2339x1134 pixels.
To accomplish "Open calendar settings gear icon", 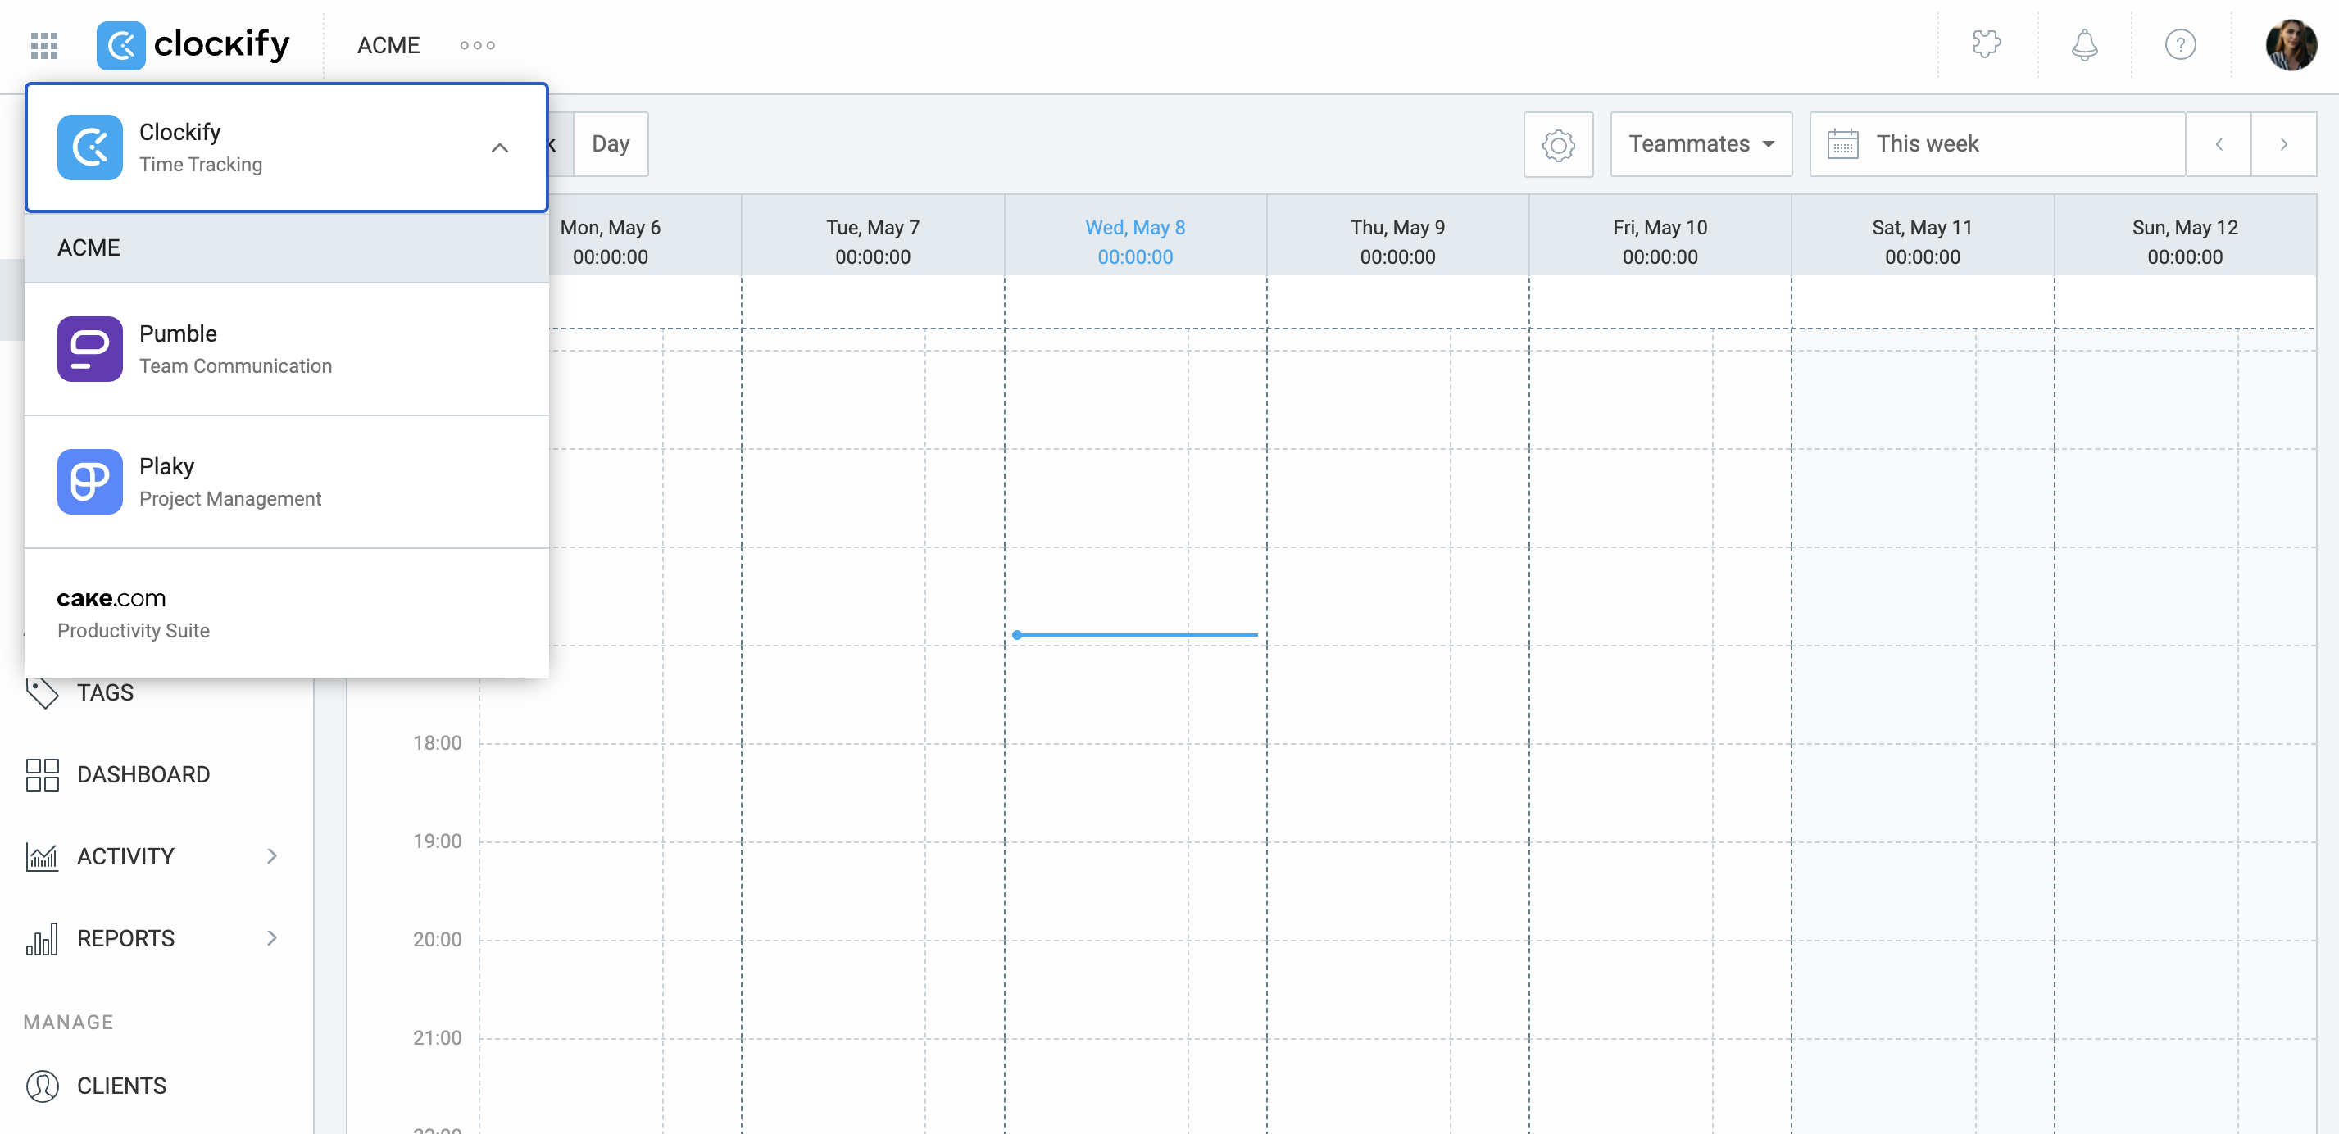I will pyautogui.click(x=1558, y=144).
